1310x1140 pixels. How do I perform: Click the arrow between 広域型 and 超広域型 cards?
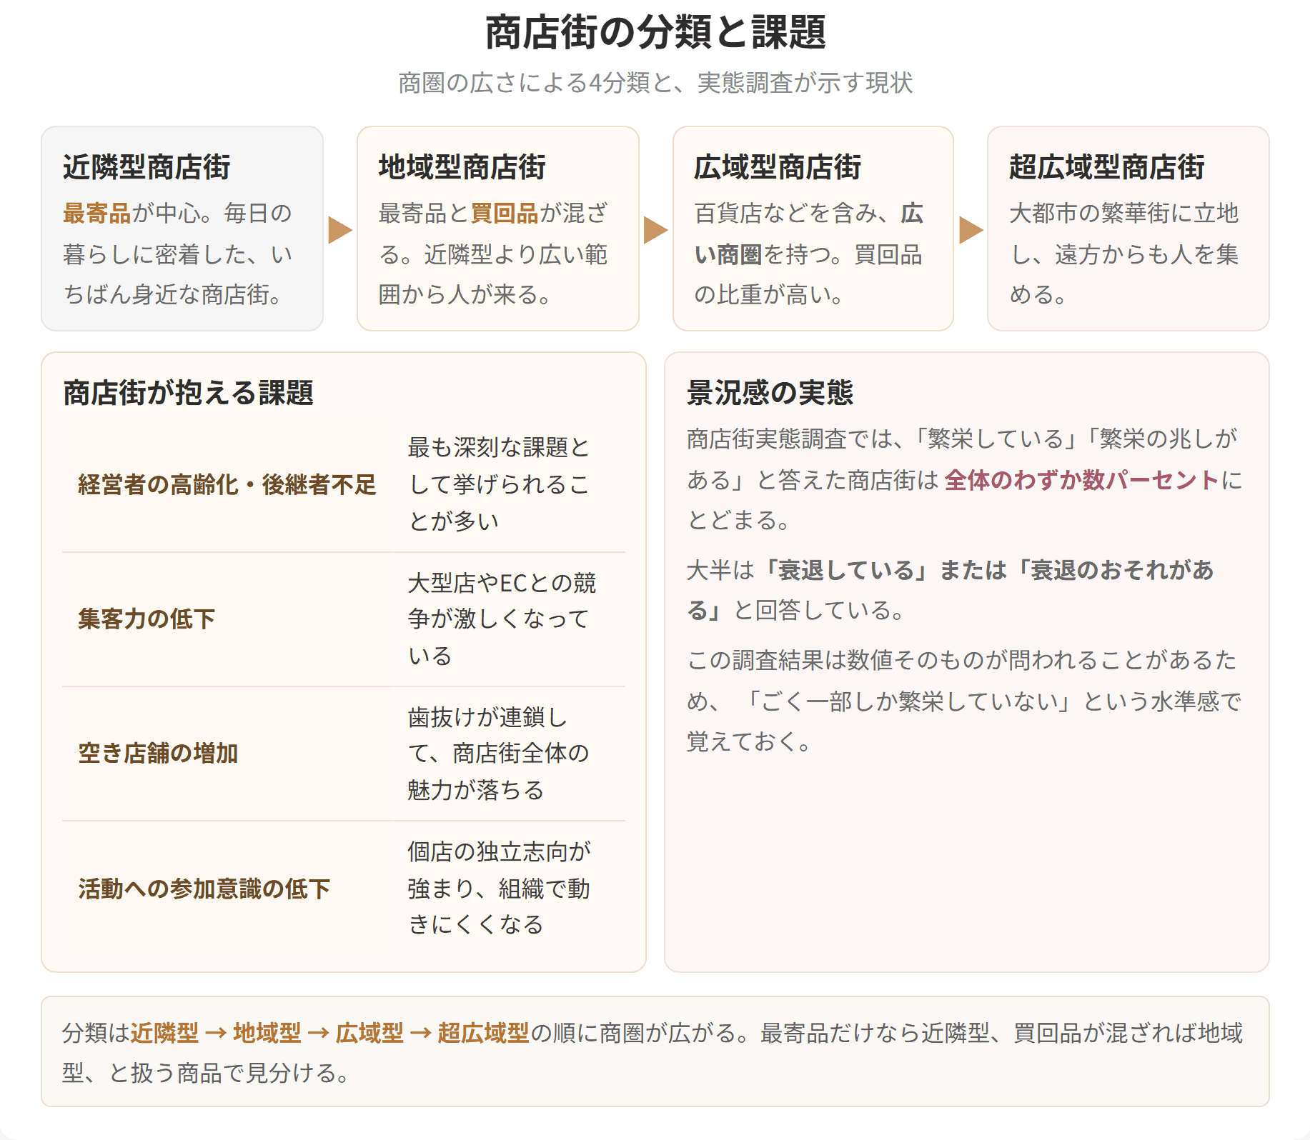point(971,230)
